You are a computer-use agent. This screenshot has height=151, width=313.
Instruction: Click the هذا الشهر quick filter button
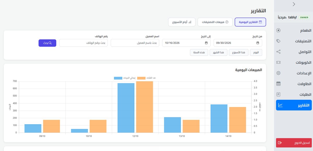pos(218,52)
